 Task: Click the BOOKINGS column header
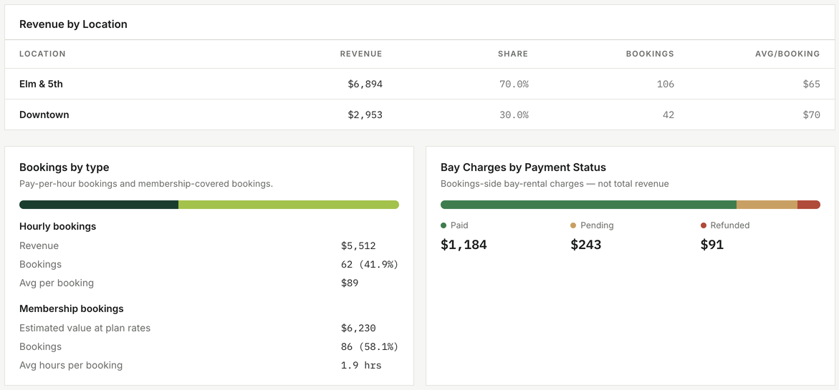pyautogui.click(x=650, y=54)
